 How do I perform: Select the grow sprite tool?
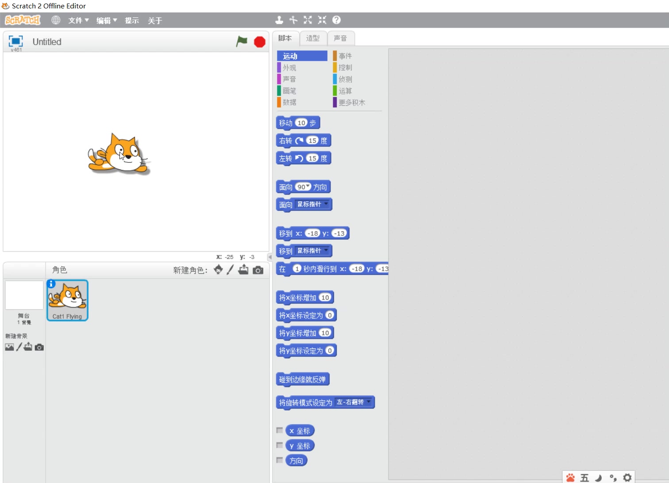click(308, 20)
